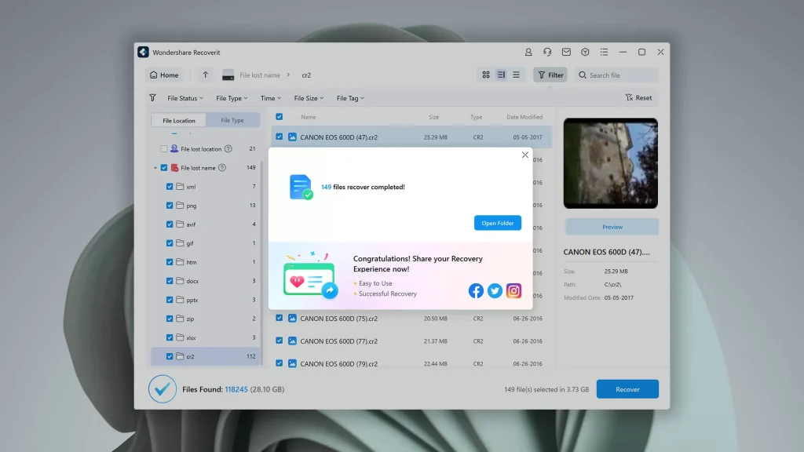This screenshot has width=804, height=452.
Task: Deselect CANON EOS 600D (77).cr2 file
Action: pos(279,341)
